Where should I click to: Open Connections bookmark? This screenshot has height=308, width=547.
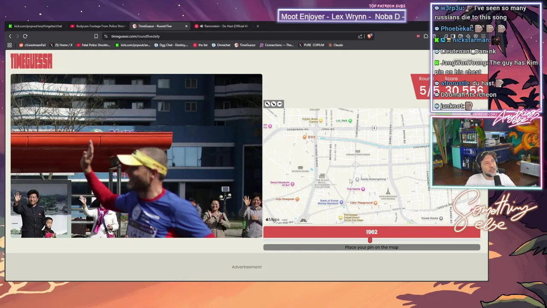point(276,45)
